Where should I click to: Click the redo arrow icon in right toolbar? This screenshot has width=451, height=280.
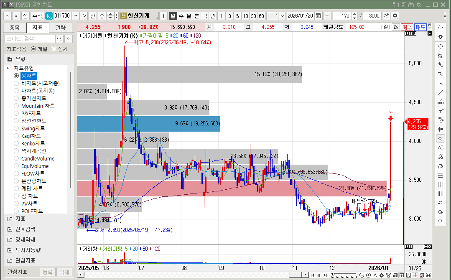pyautogui.click(x=441, y=212)
